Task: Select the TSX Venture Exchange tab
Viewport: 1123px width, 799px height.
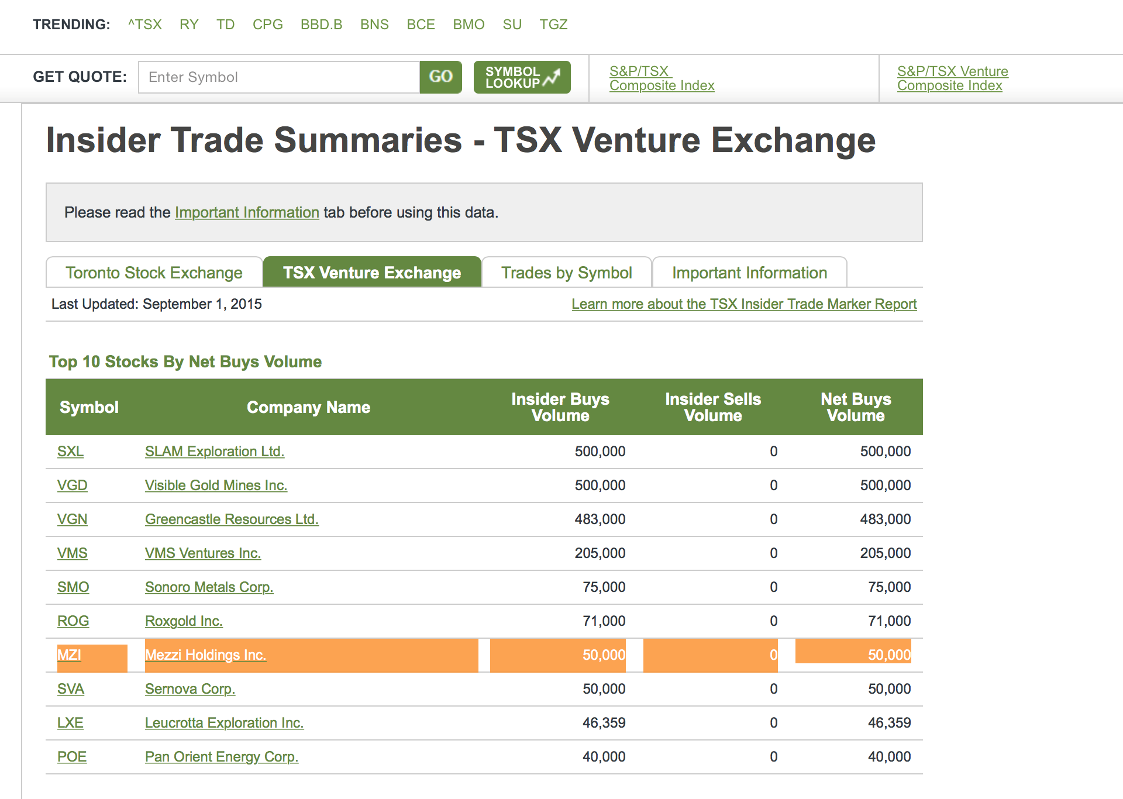Action: pos(372,273)
